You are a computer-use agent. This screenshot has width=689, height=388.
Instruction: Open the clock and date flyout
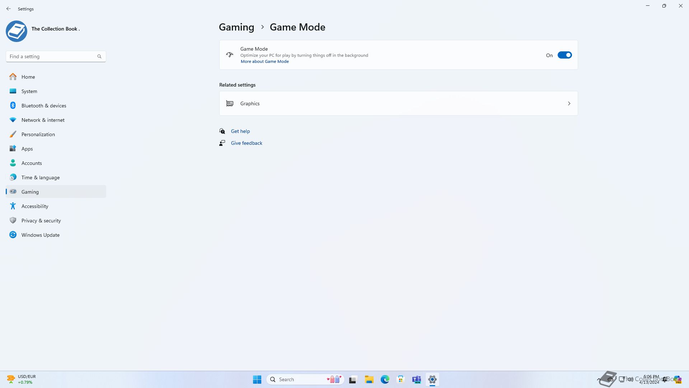pyautogui.click(x=649, y=379)
